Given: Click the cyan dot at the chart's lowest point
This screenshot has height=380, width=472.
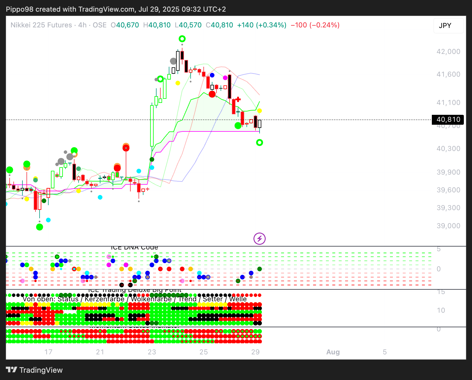Looking at the screenshot, I should [48, 220].
